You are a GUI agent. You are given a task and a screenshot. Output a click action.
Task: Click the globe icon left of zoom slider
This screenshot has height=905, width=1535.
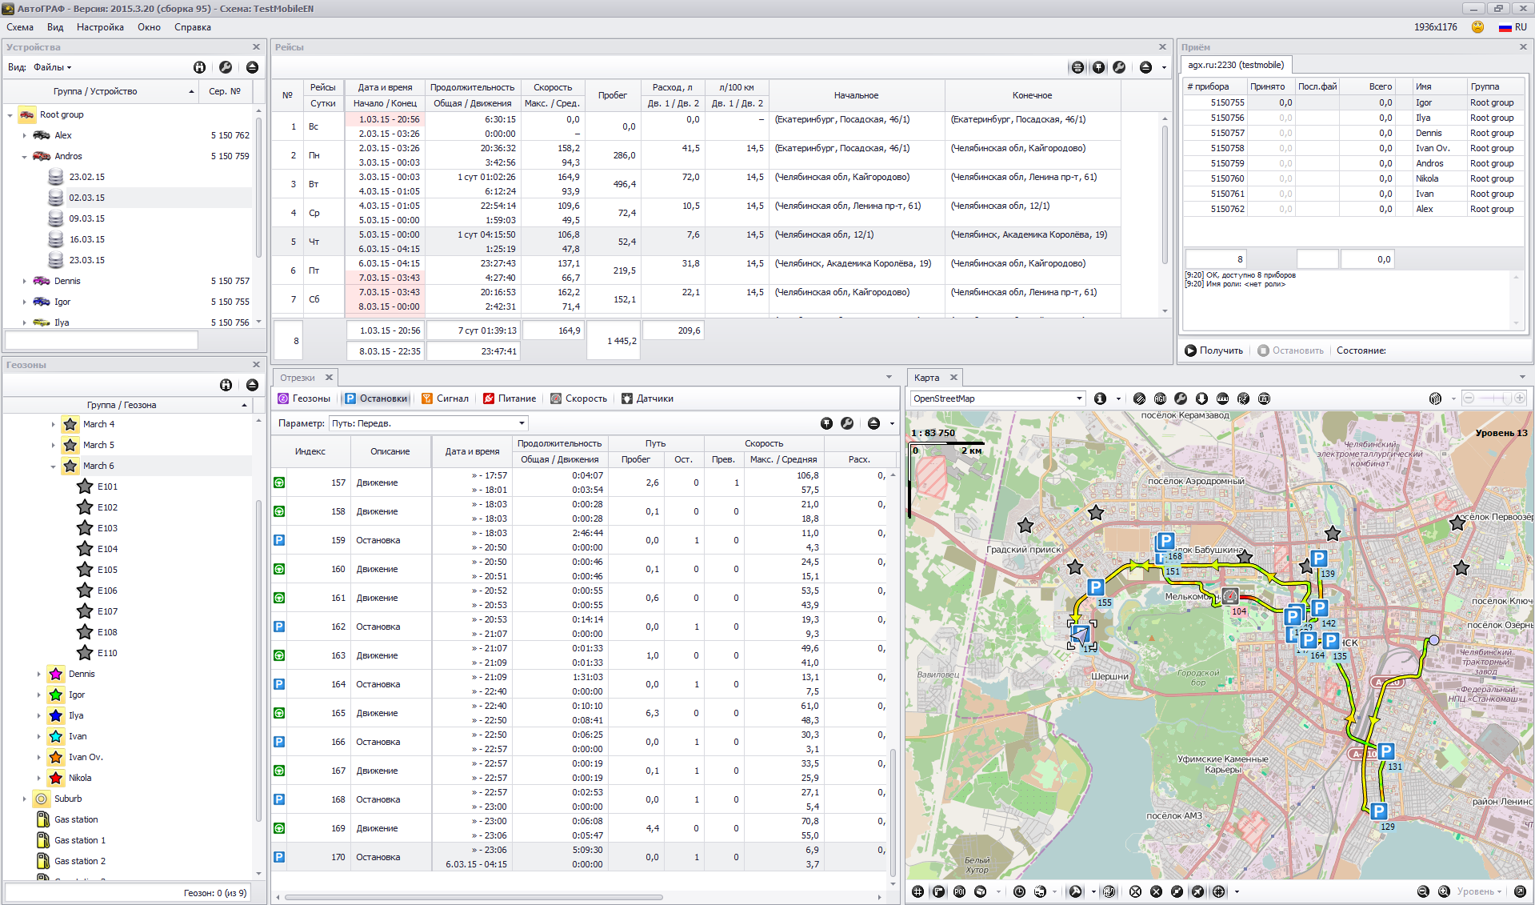1435,398
